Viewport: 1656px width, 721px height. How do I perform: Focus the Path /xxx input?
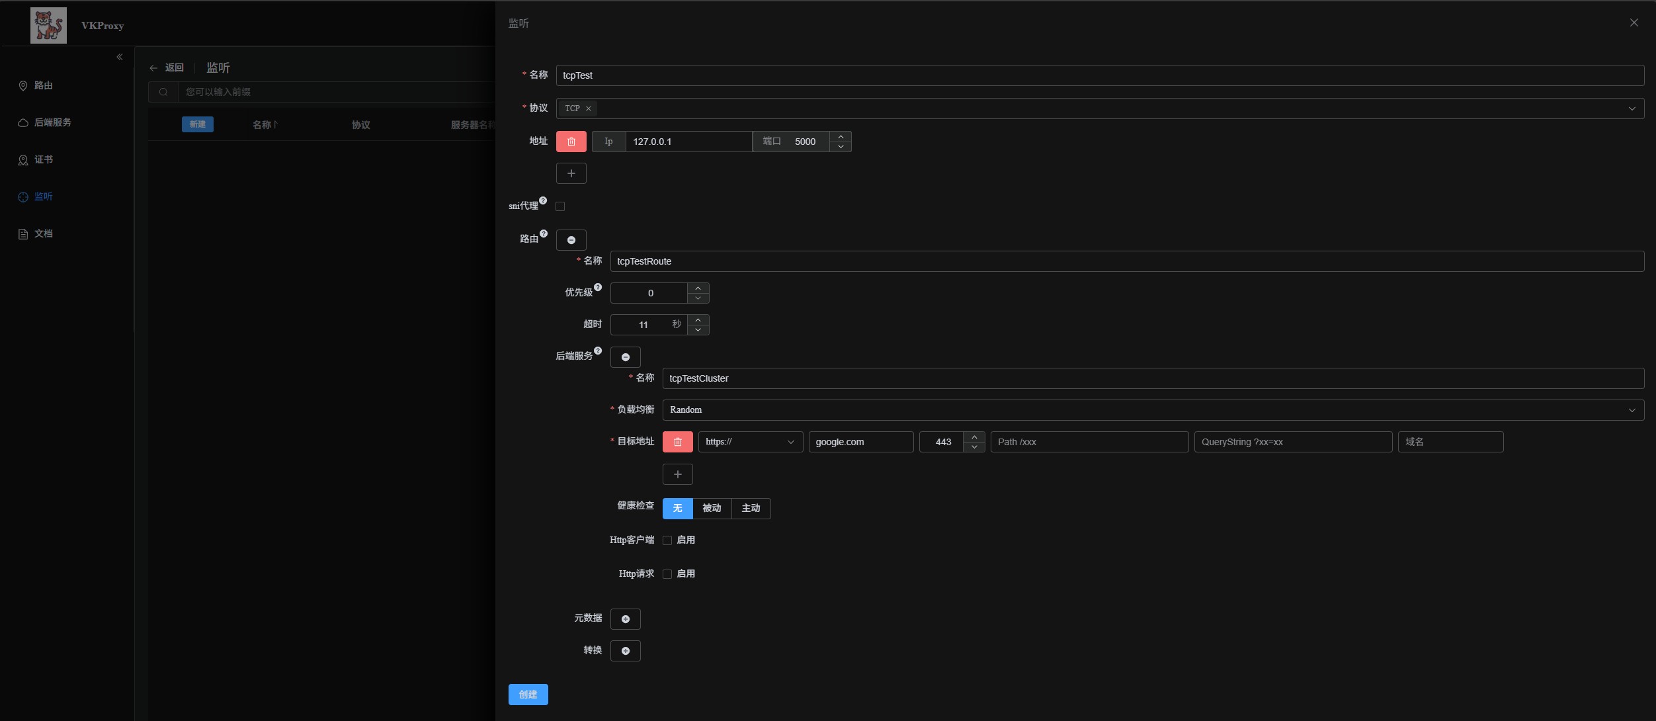(x=1090, y=442)
